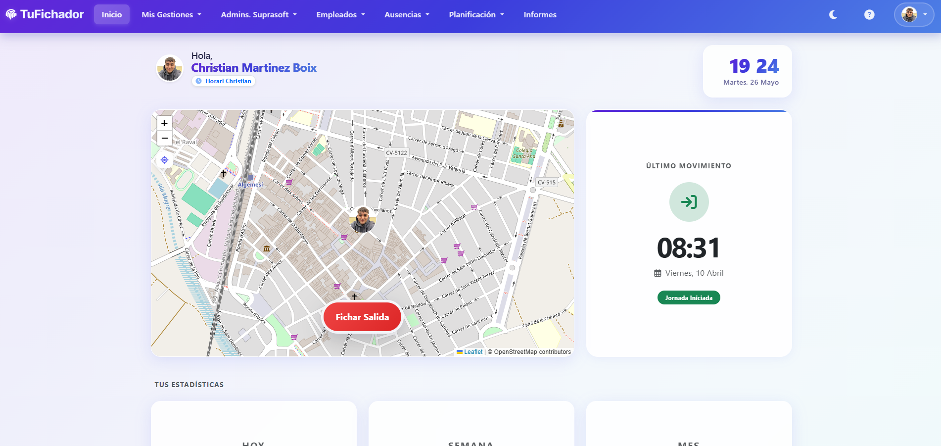941x446 pixels.
Task: Click the profile photo next to the greeting
Action: tap(170, 68)
